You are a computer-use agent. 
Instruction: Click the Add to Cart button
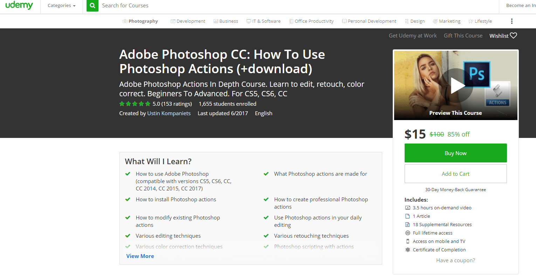455,174
